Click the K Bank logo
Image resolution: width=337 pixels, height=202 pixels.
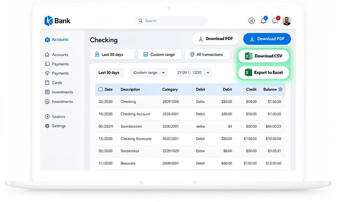pyautogui.click(x=57, y=21)
